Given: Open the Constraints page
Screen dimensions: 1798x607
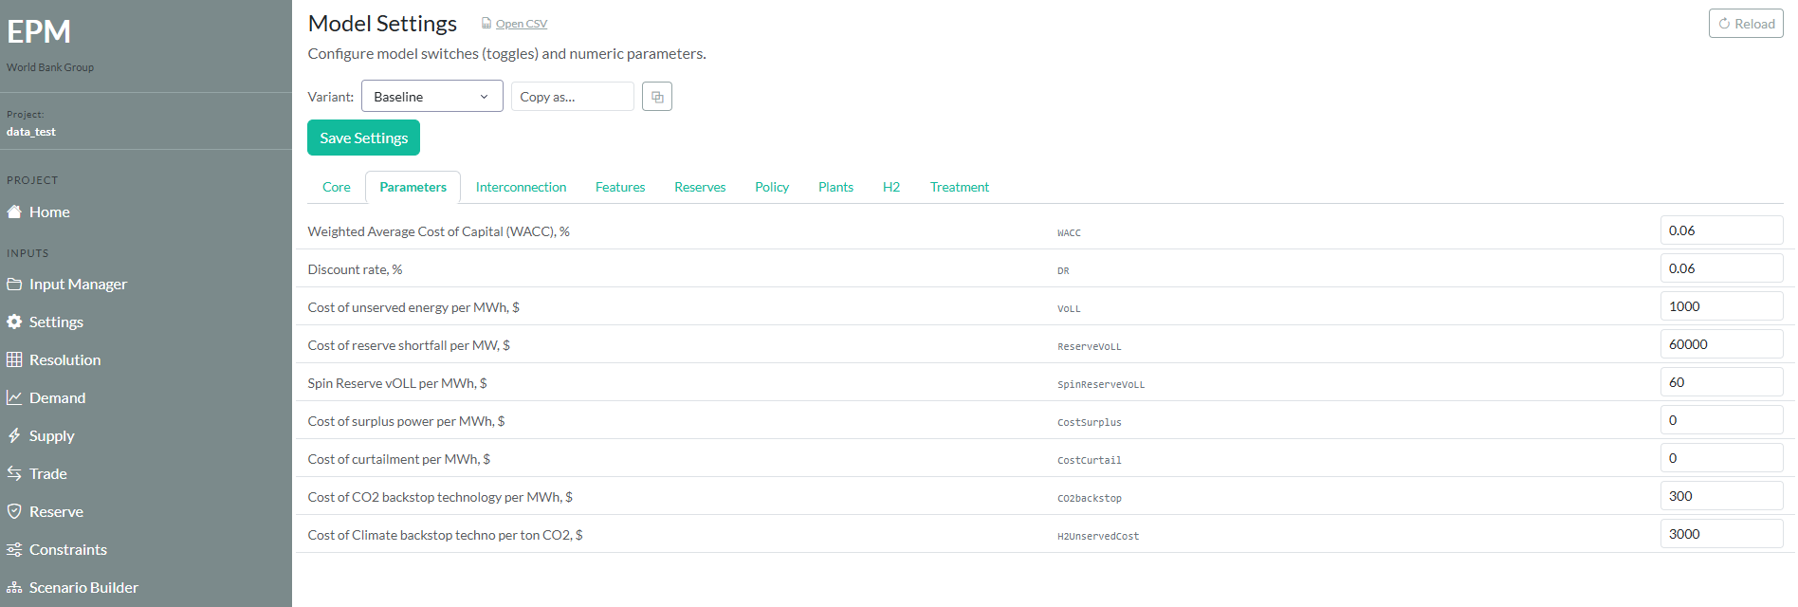Looking at the screenshot, I should pos(68,550).
